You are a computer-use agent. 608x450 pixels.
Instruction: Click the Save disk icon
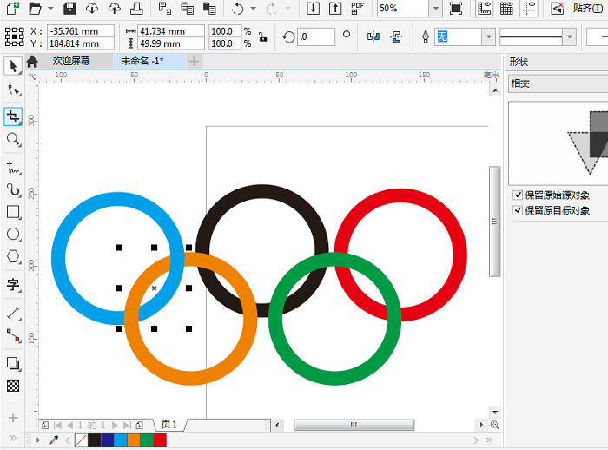[69, 9]
